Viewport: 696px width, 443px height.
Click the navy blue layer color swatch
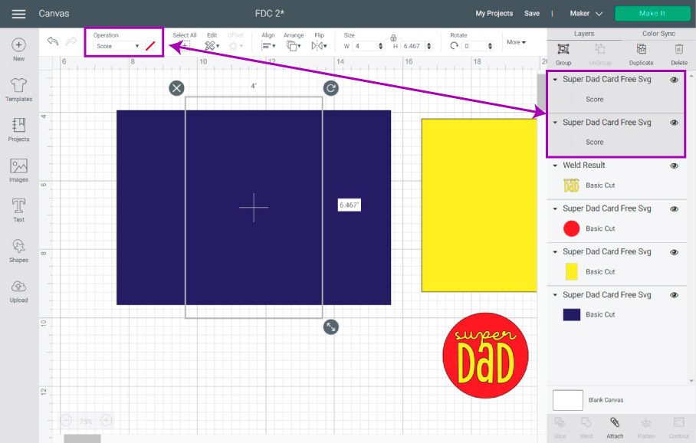pos(571,314)
